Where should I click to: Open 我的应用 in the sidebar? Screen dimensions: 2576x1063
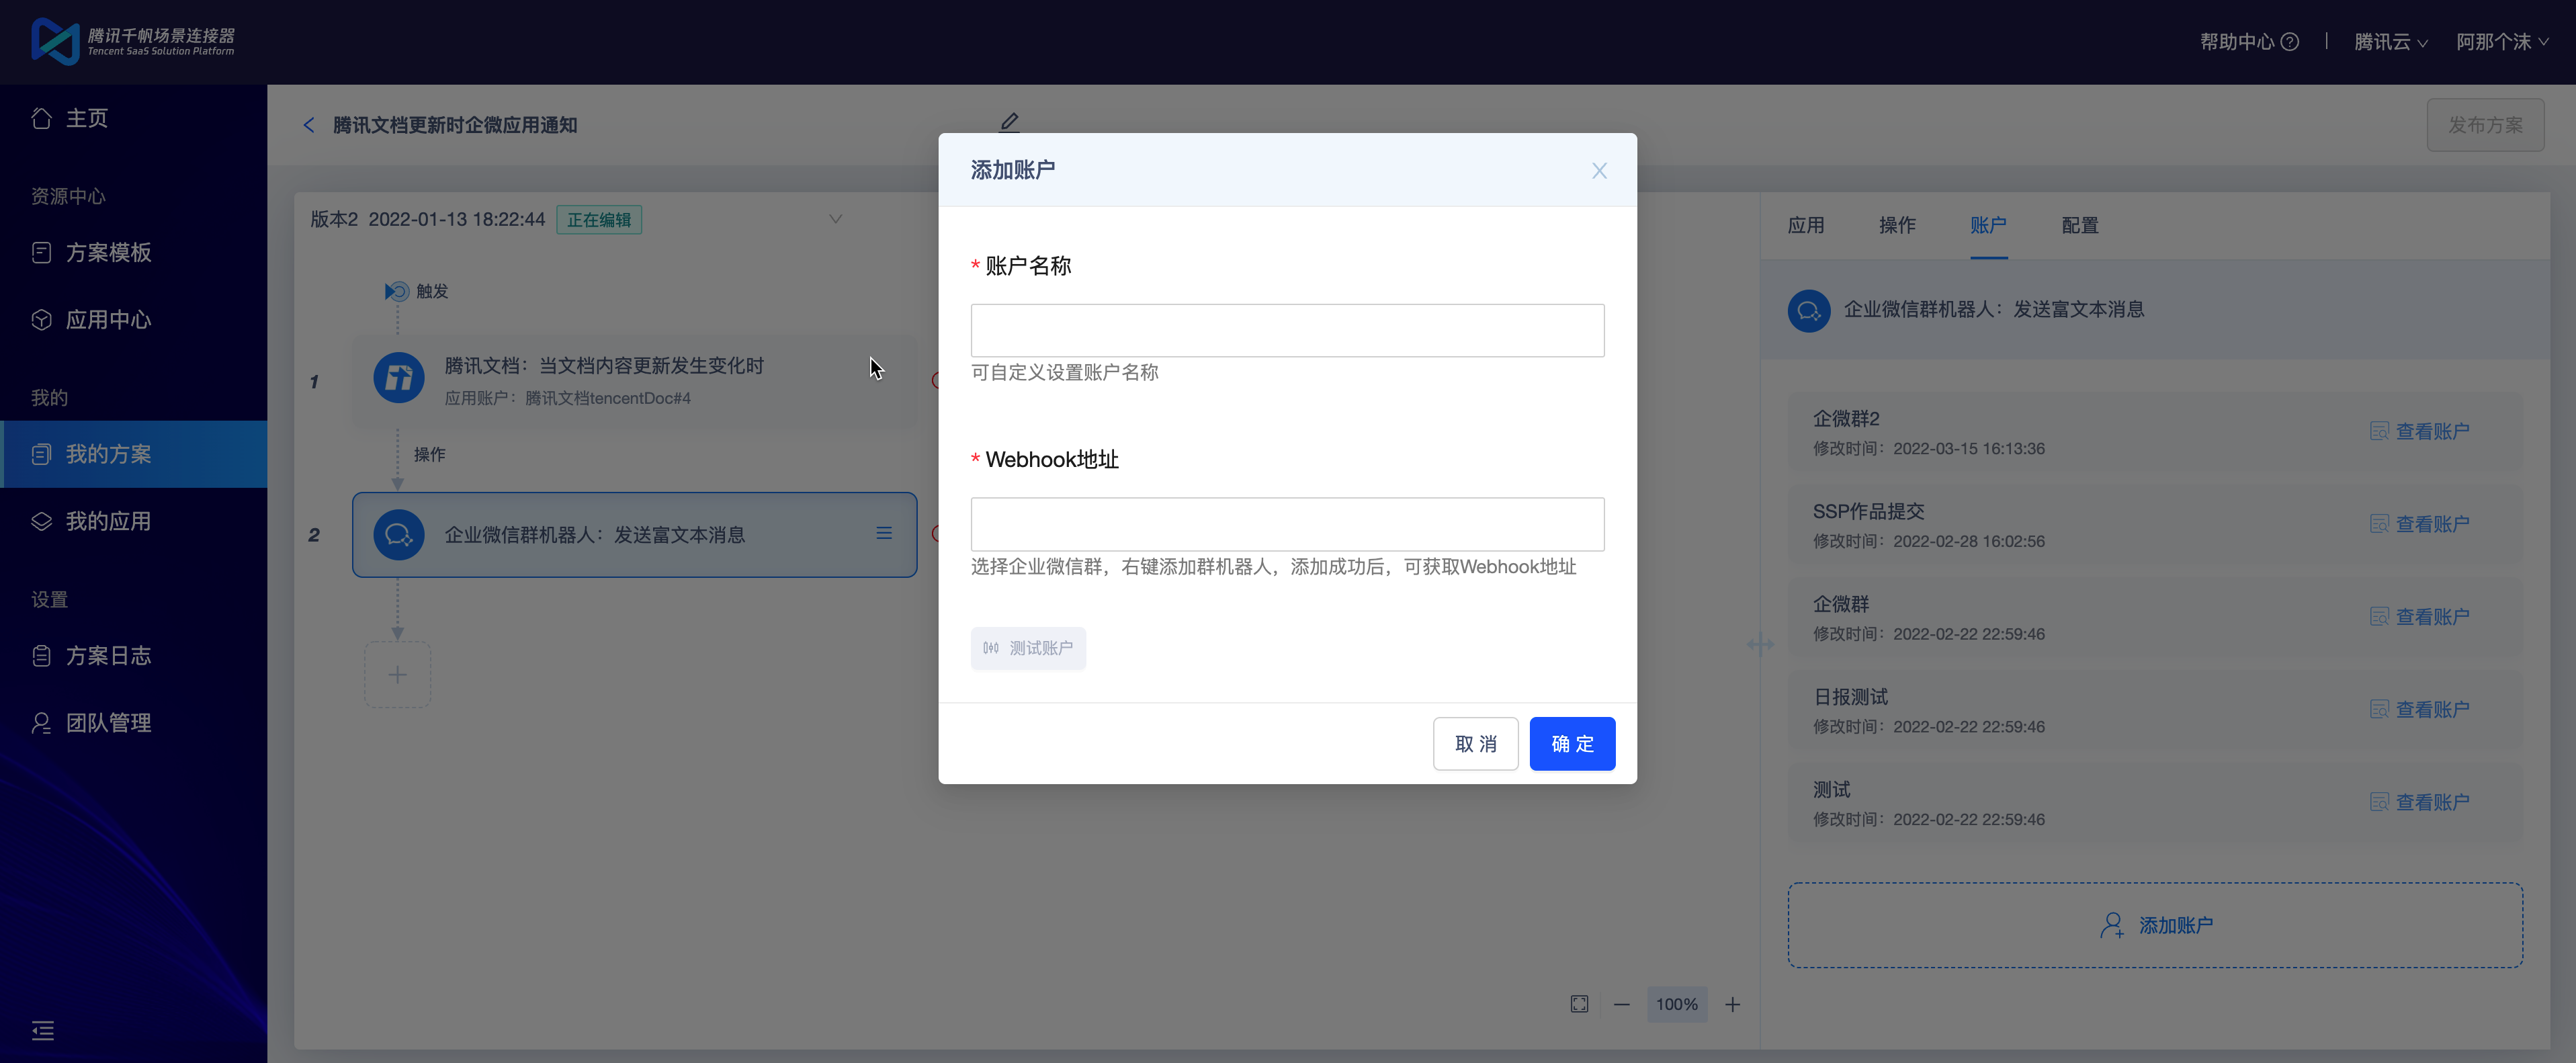click(x=134, y=521)
